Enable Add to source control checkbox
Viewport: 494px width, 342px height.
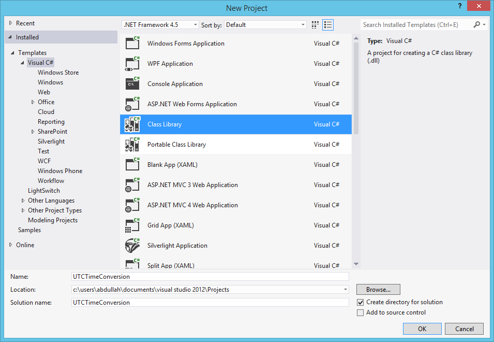pyautogui.click(x=360, y=312)
